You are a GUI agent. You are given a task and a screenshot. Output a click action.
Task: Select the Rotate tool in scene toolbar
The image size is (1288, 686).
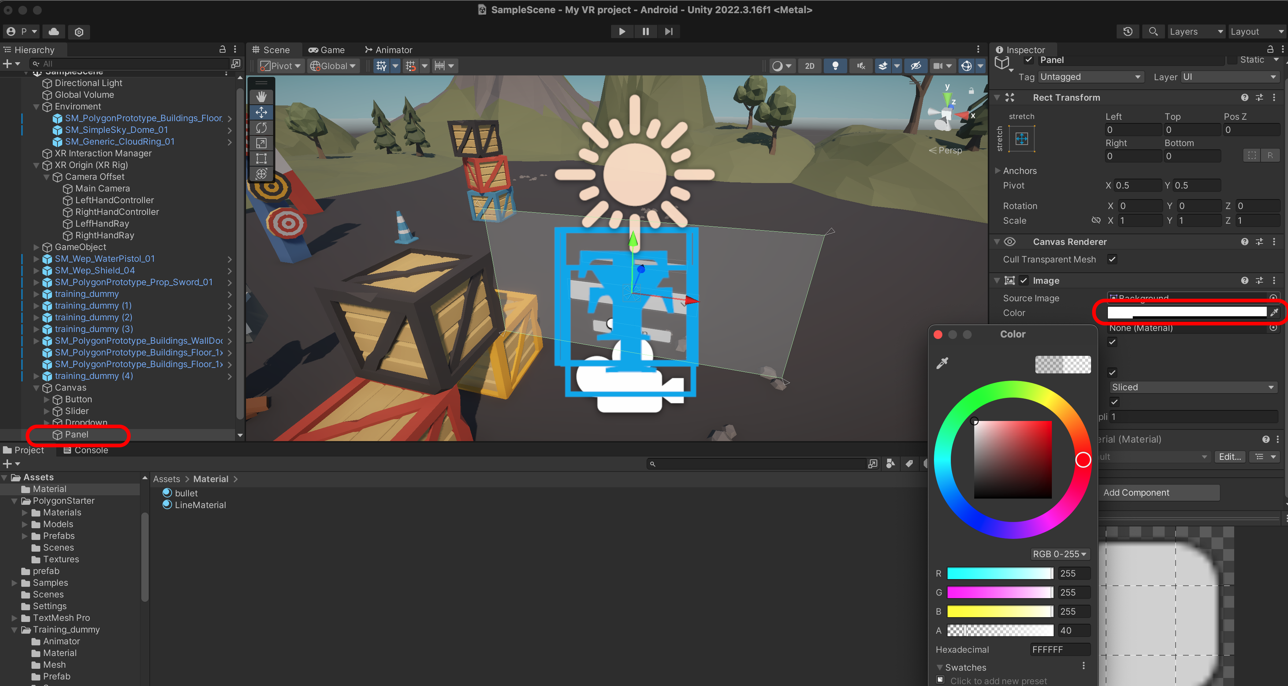(x=261, y=127)
